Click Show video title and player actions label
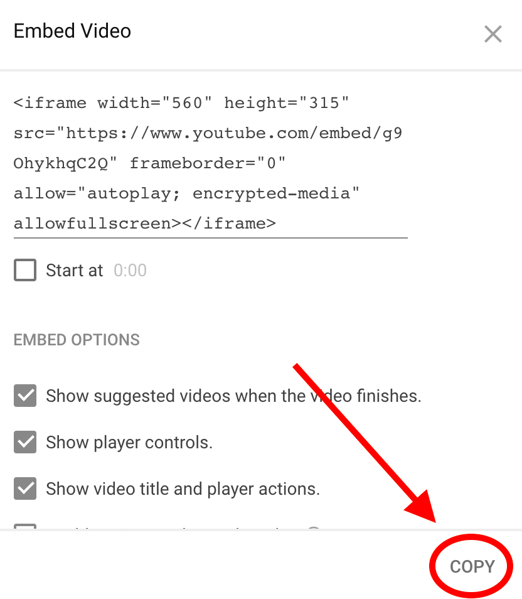 tap(183, 489)
